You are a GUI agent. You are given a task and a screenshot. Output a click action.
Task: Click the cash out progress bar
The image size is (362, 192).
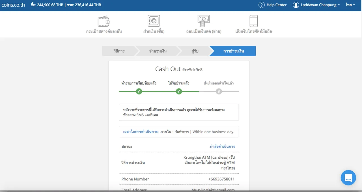(x=179, y=91)
